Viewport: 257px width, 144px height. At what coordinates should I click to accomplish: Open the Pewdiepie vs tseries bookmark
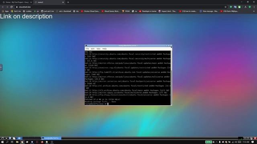coord(148,11)
